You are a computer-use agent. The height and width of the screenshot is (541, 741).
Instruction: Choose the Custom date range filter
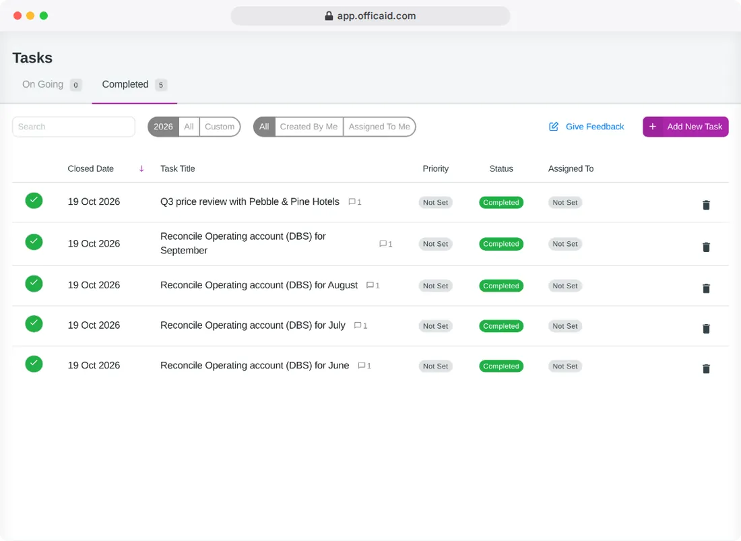point(220,127)
